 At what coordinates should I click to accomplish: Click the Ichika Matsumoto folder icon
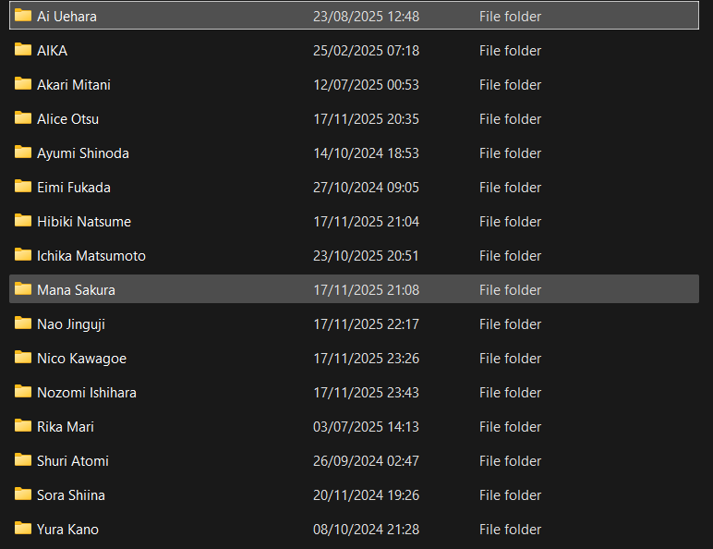pyautogui.click(x=23, y=255)
